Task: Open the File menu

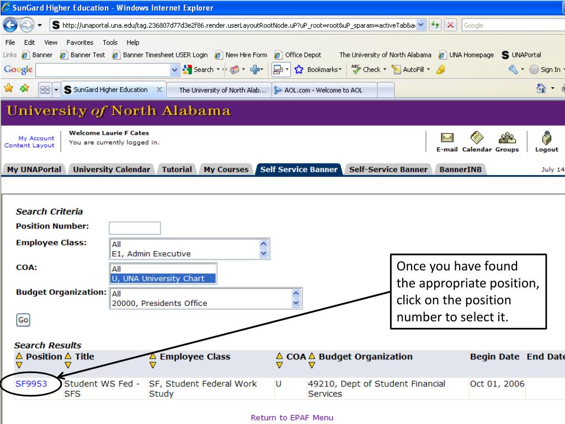Action: [x=10, y=43]
